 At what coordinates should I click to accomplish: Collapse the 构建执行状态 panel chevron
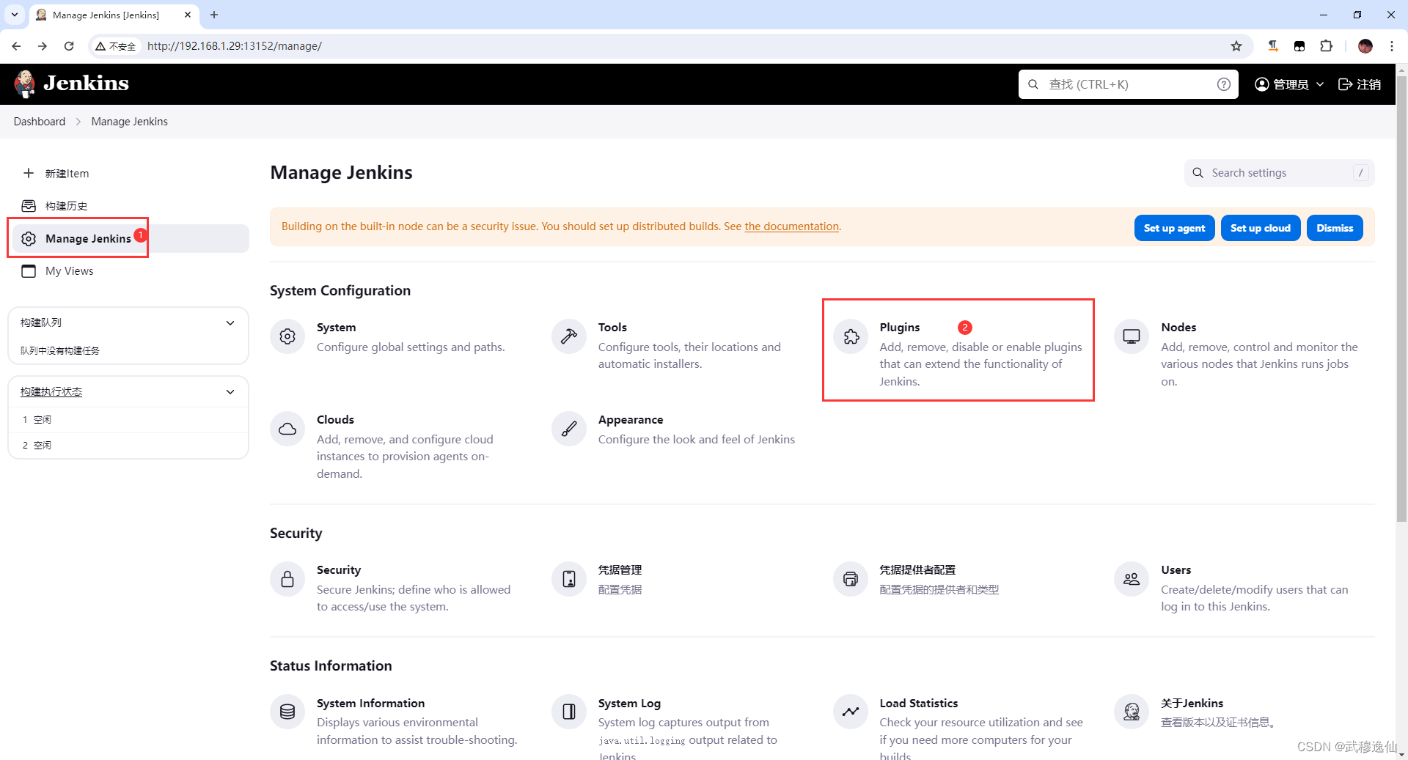[x=230, y=391]
